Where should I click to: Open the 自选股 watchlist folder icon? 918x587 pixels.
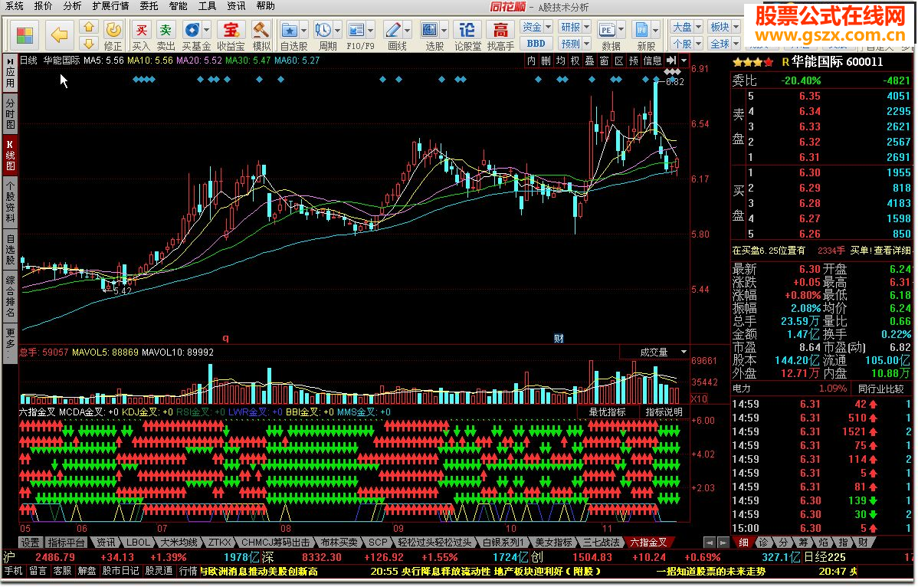pyautogui.click(x=290, y=30)
